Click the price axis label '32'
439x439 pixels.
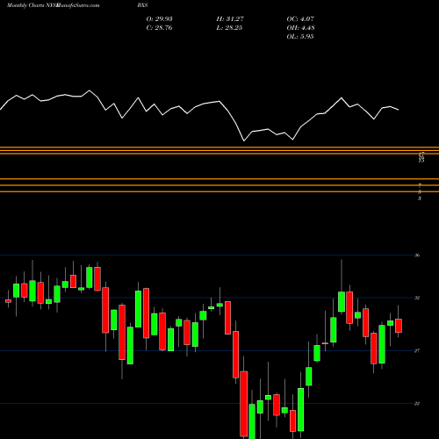(x=417, y=298)
